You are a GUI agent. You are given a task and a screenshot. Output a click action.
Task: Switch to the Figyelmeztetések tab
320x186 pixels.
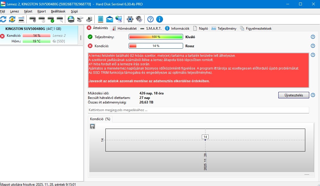pyautogui.click(x=256, y=29)
